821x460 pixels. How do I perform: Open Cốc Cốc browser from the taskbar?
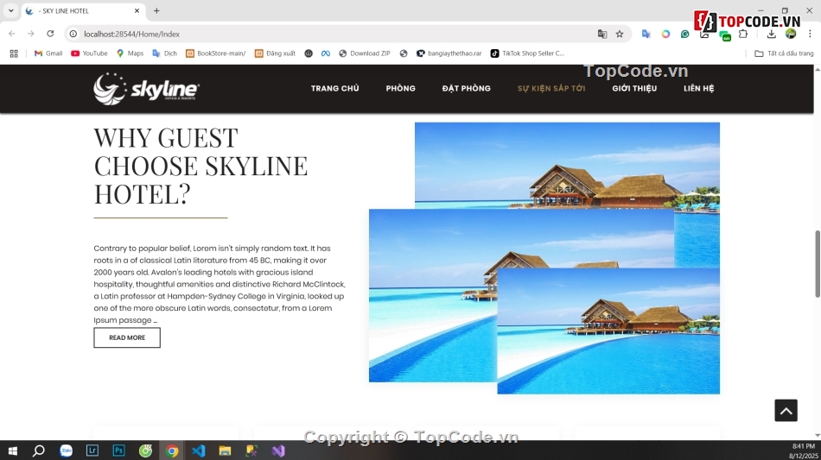tap(145, 451)
